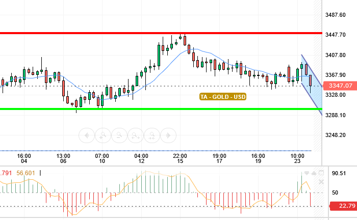Image resolution: width=357 pixels, height=220 pixels.
Task: Click the 3487.60 price axis label
Action: tap(336, 15)
